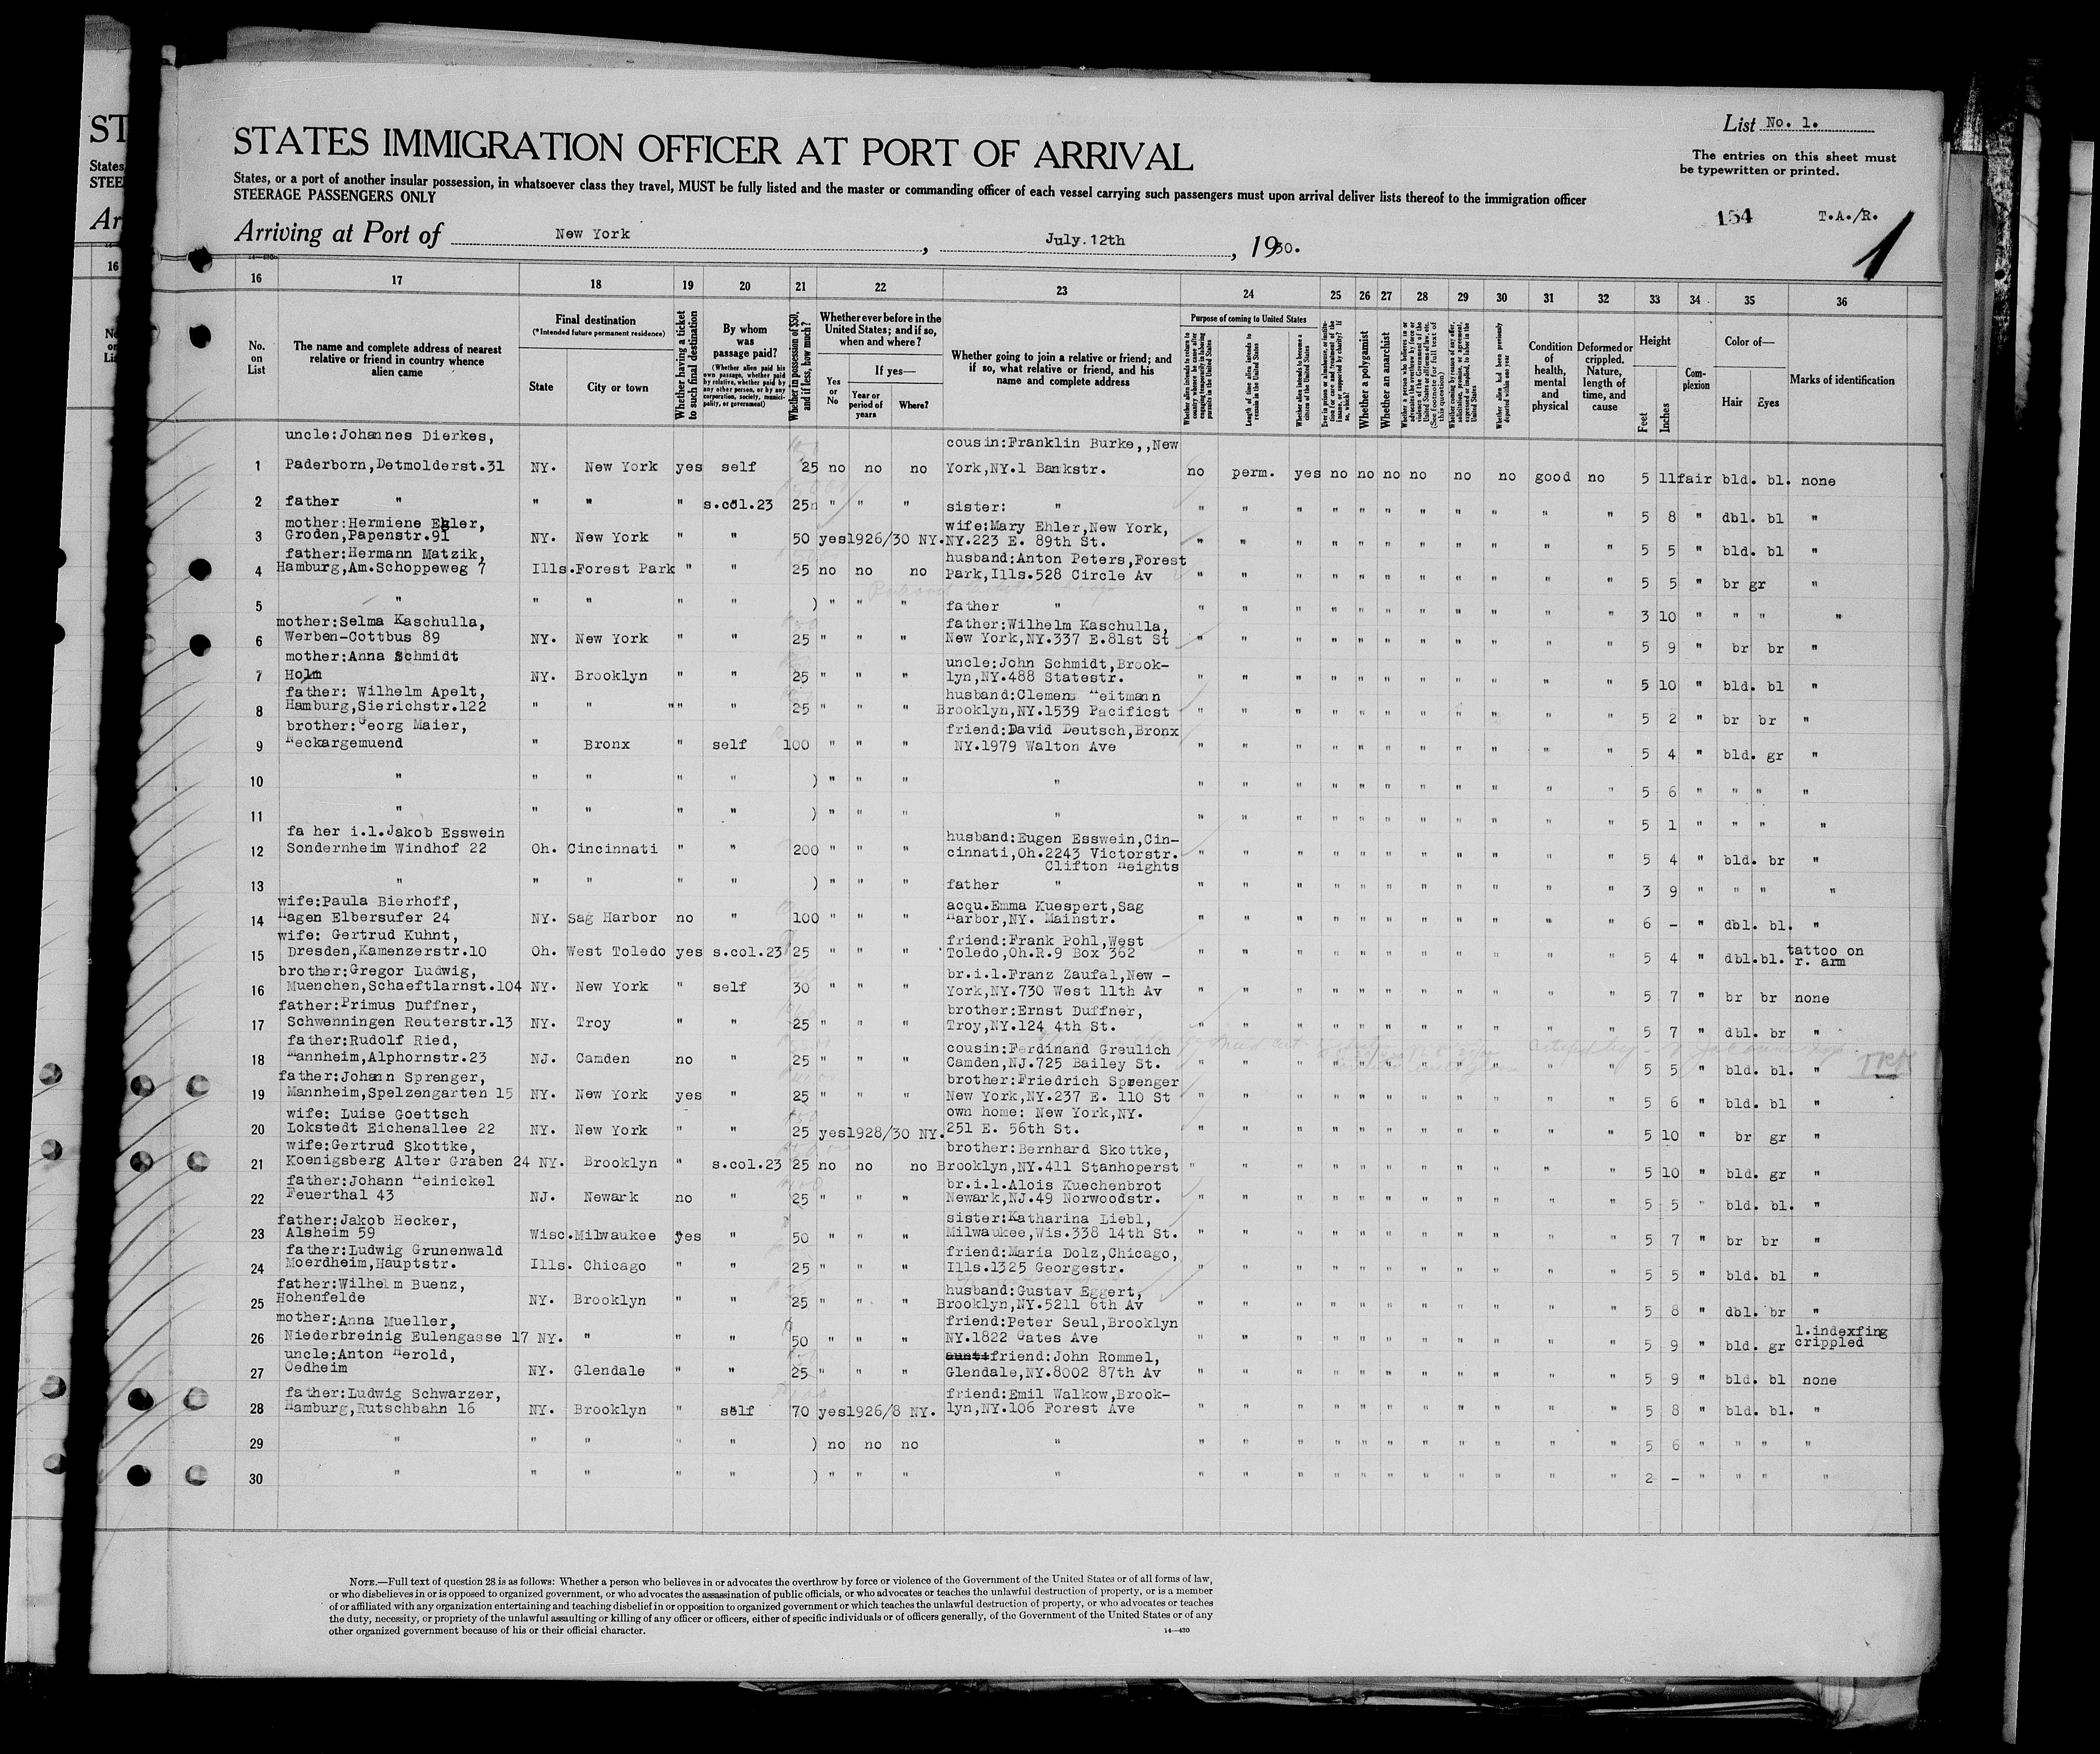
Task: Select 'Hamburg,Sierichstr.122' address
Action: coord(386,707)
